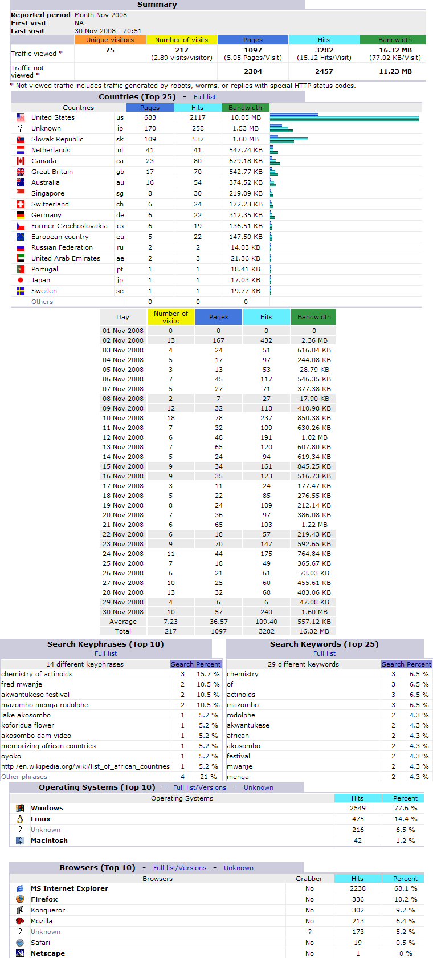The width and height of the screenshot is (433, 958).
Task: Click the United Arab Emirates flag icon
Action: (21, 258)
